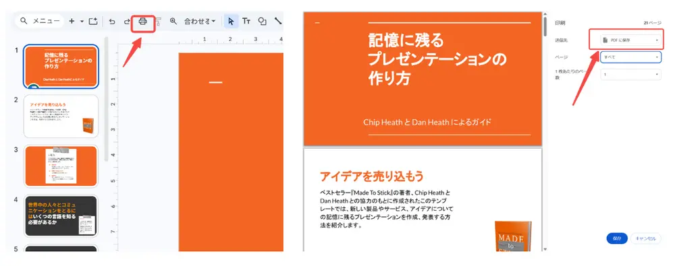Open the 合わせる zoom dropdown
This screenshot has width=675, height=266.
pos(200,21)
